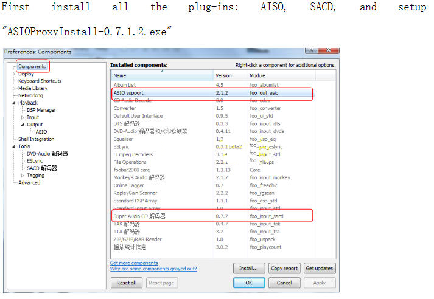Click the Install... button
The width and height of the screenshot is (434, 299).
248,268
